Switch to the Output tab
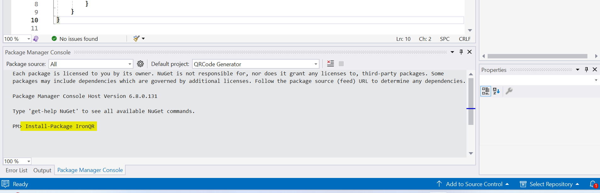 click(x=42, y=170)
